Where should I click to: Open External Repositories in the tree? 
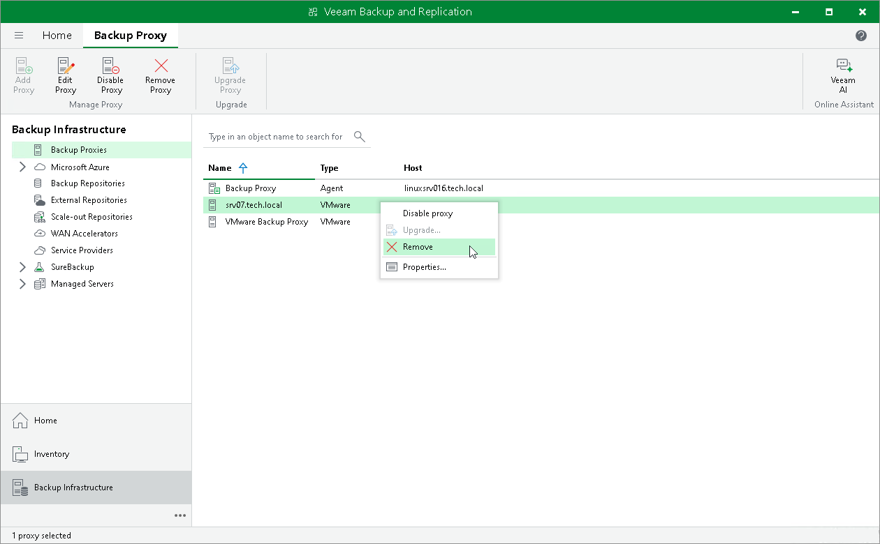click(x=89, y=200)
